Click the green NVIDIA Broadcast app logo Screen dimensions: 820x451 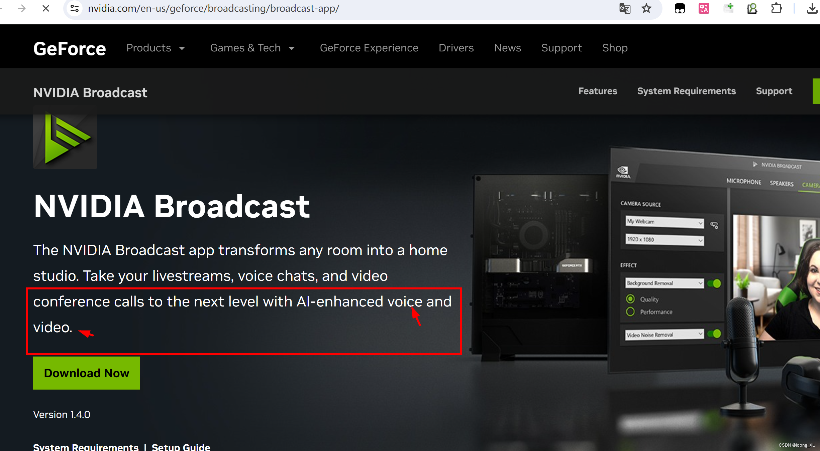click(x=65, y=138)
